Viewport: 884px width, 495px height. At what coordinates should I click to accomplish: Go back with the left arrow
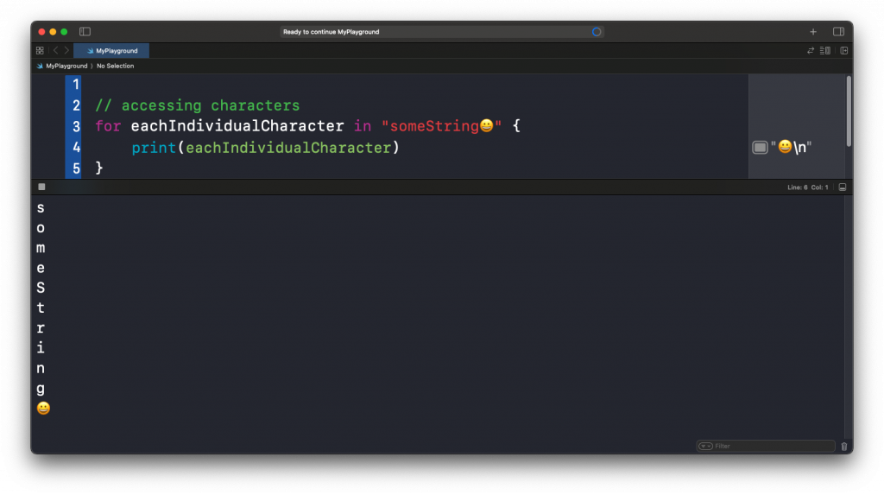(x=55, y=51)
